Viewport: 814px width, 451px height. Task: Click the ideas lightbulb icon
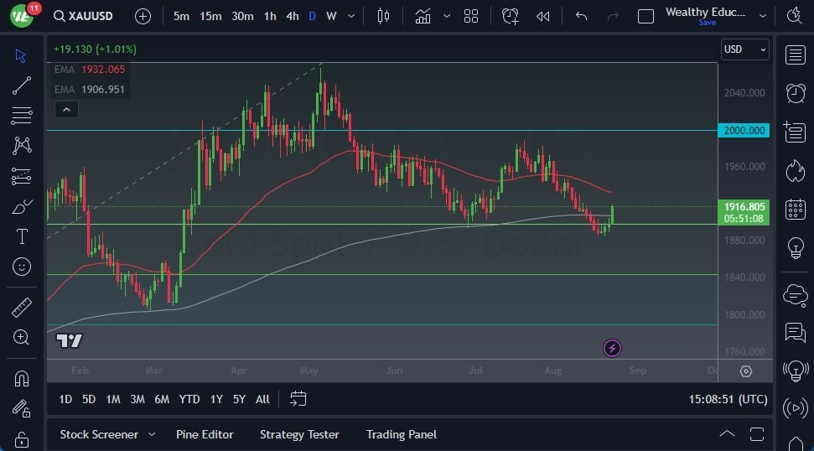[795, 248]
